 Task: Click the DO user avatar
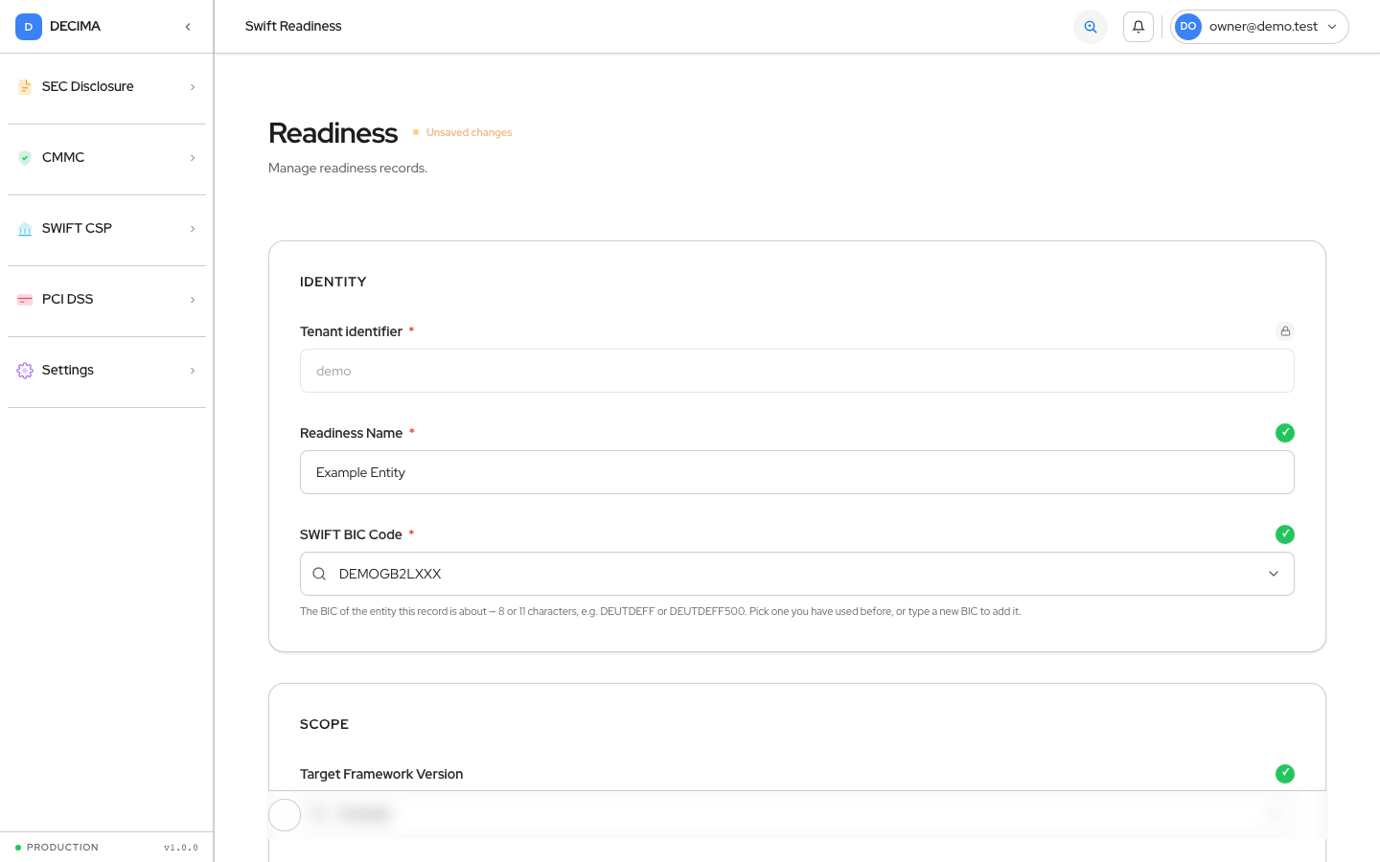1188,27
